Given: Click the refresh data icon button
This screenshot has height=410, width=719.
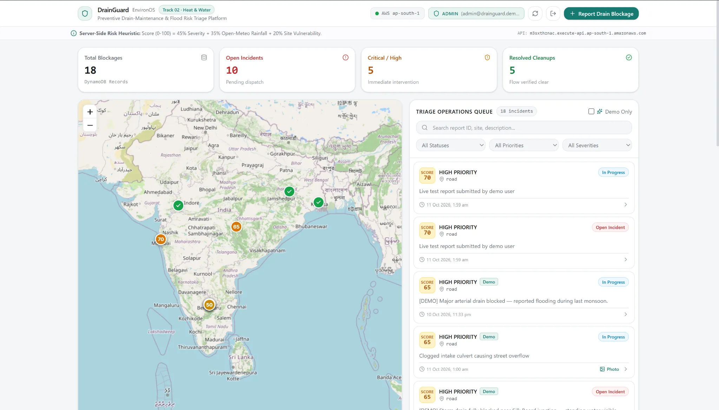Looking at the screenshot, I should [x=535, y=14].
